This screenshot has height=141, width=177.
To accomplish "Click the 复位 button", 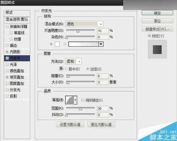I will coord(157,21).
